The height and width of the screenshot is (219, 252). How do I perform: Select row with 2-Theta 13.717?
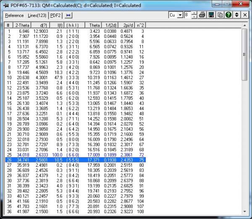coord(75,52)
